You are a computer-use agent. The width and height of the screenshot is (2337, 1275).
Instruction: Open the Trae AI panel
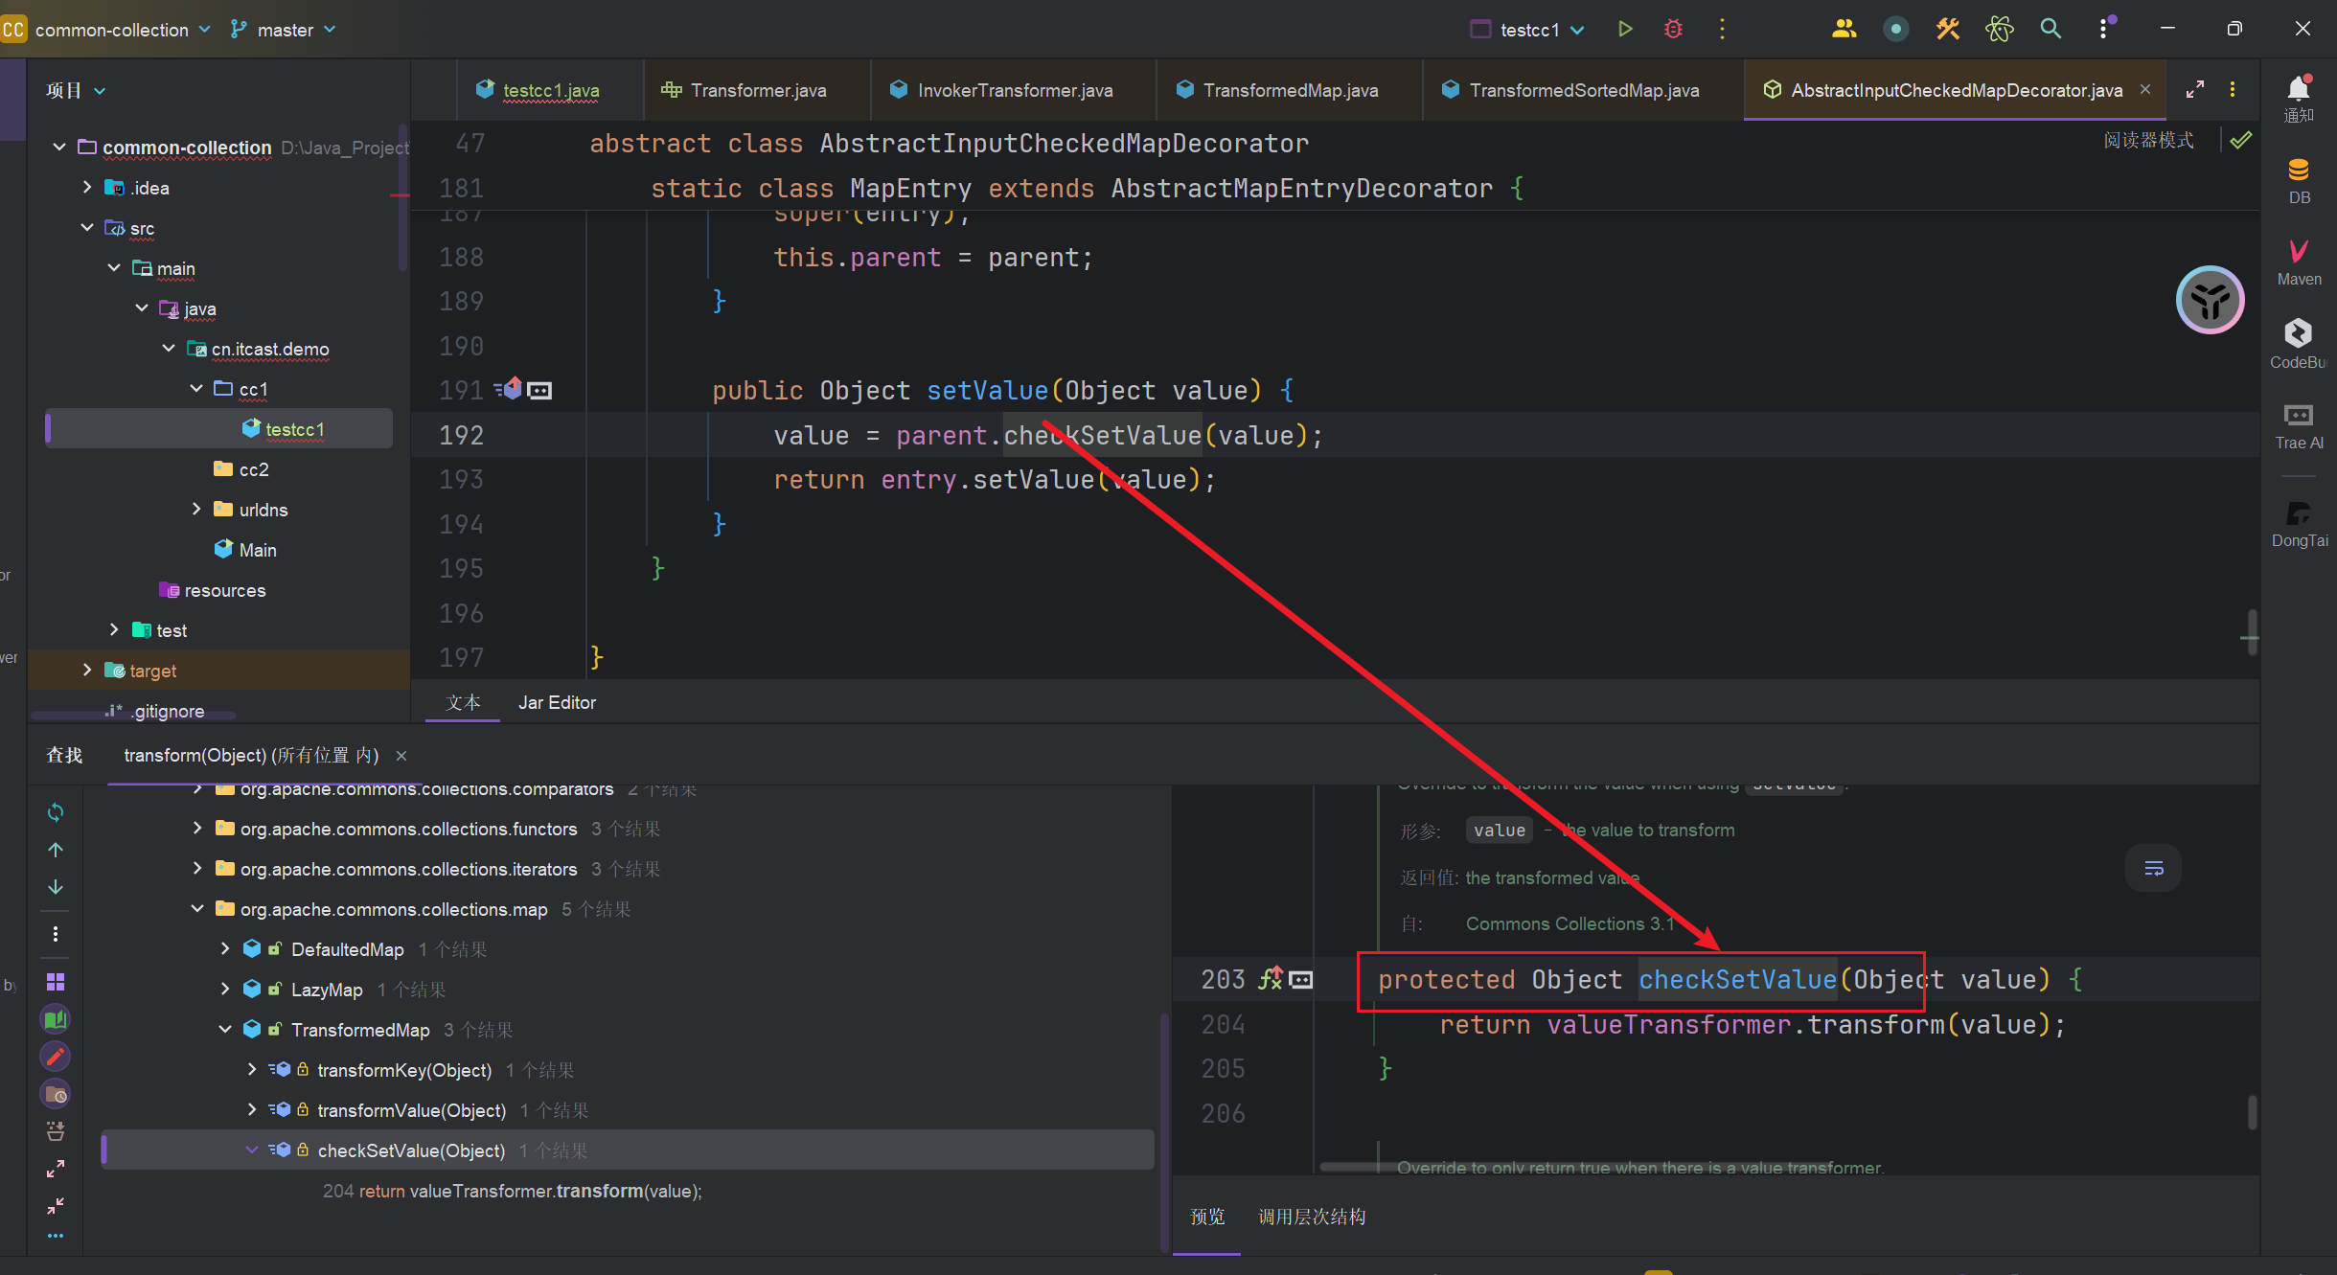point(2299,424)
